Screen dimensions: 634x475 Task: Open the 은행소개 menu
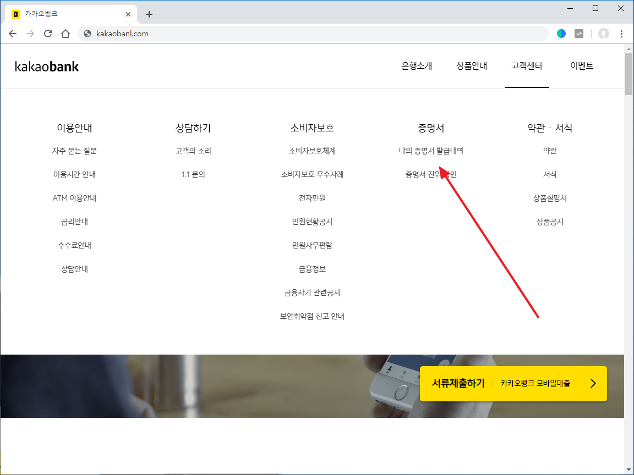pos(417,66)
